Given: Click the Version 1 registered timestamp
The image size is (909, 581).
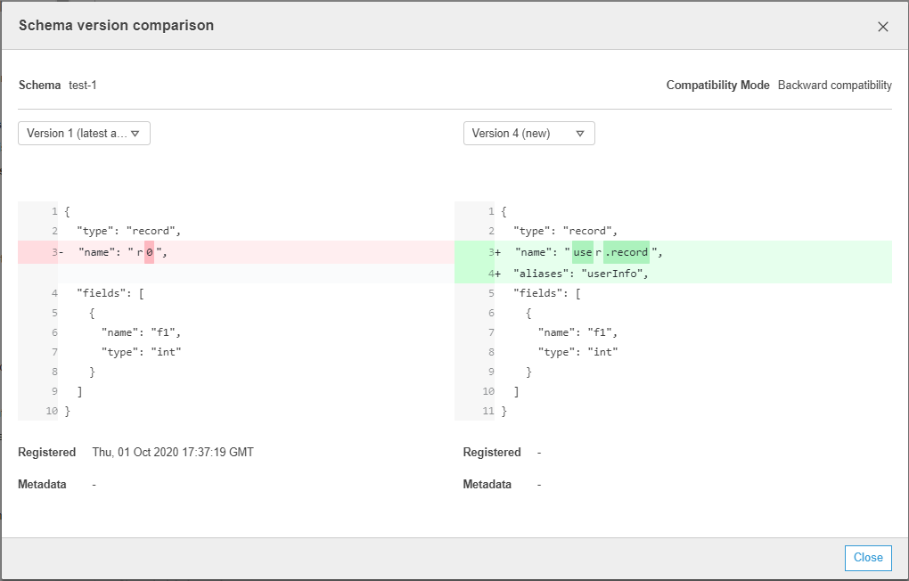Looking at the screenshot, I should pyautogui.click(x=173, y=453).
